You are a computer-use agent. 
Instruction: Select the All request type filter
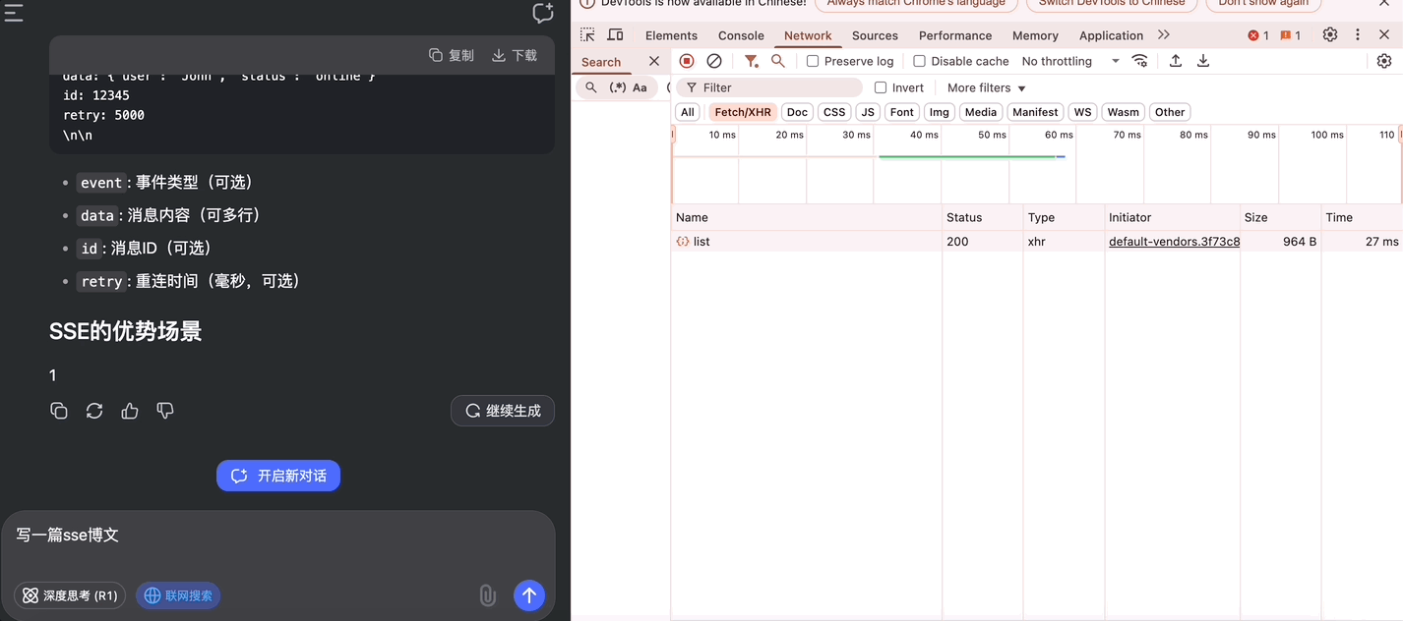pos(688,112)
